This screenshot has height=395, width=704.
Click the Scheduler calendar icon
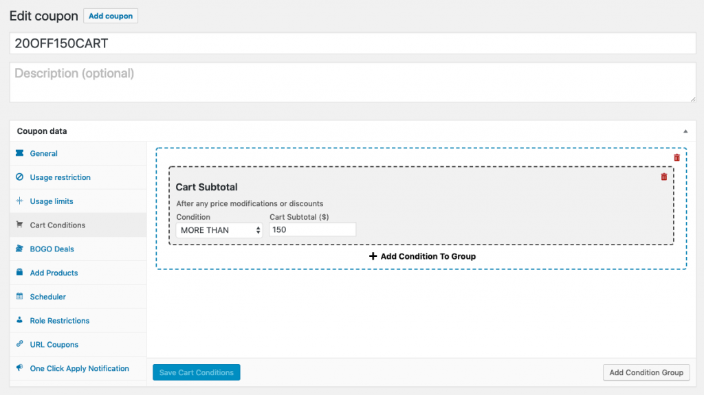(x=19, y=297)
